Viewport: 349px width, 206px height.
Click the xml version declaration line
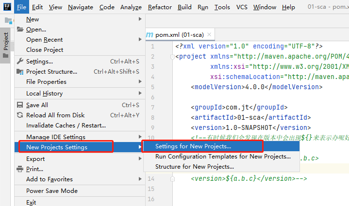[x=249, y=46]
